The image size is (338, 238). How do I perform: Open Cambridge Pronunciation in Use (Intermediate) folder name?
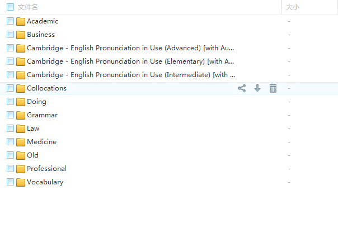click(x=131, y=75)
